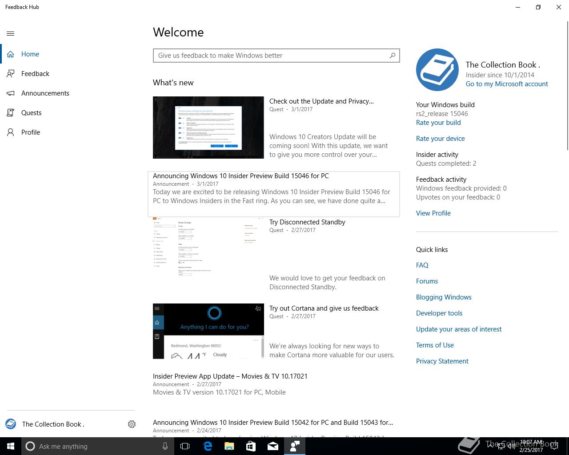The image size is (569, 455).
Task: Open the Mail app from taskbar
Action: tap(272, 446)
